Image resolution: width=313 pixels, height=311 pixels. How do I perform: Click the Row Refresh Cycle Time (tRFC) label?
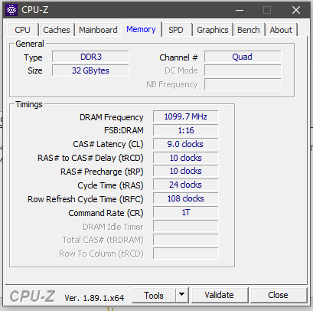(86, 199)
